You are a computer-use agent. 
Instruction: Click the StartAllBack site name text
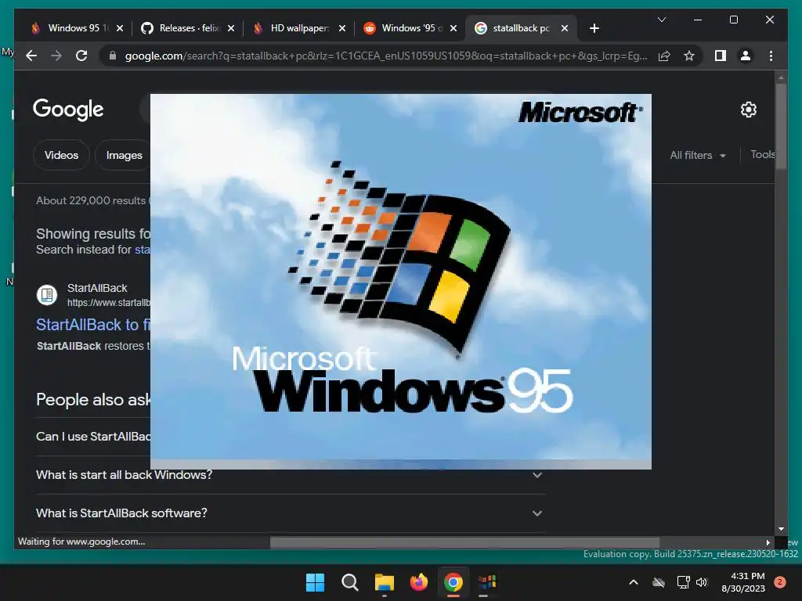click(x=97, y=288)
